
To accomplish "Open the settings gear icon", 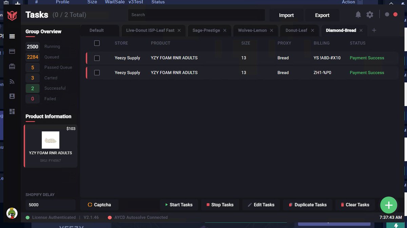I will 370,15.
